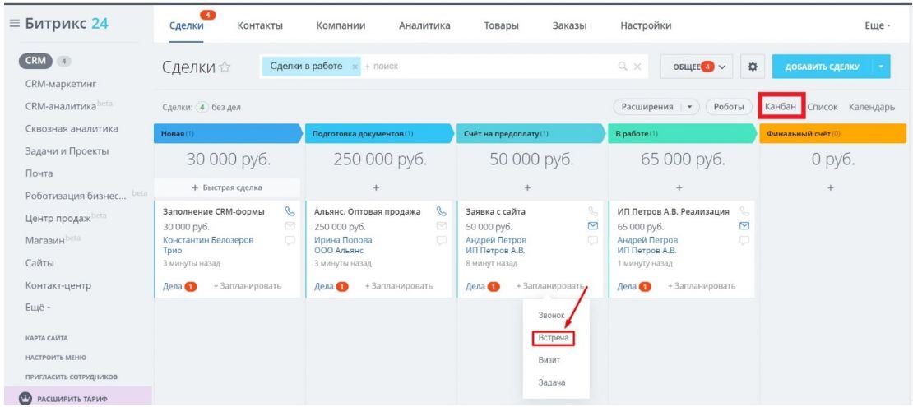This screenshot has width=913, height=407.
Task: Open Задачи и Проекты in the sidebar
Action: [x=67, y=150]
